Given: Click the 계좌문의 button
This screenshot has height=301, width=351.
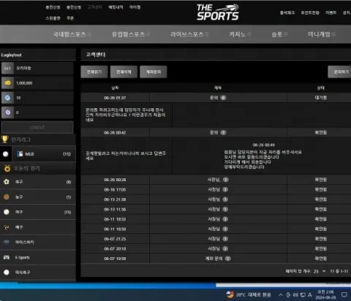Looking at the screenshot, I should [x=154, y=72].
